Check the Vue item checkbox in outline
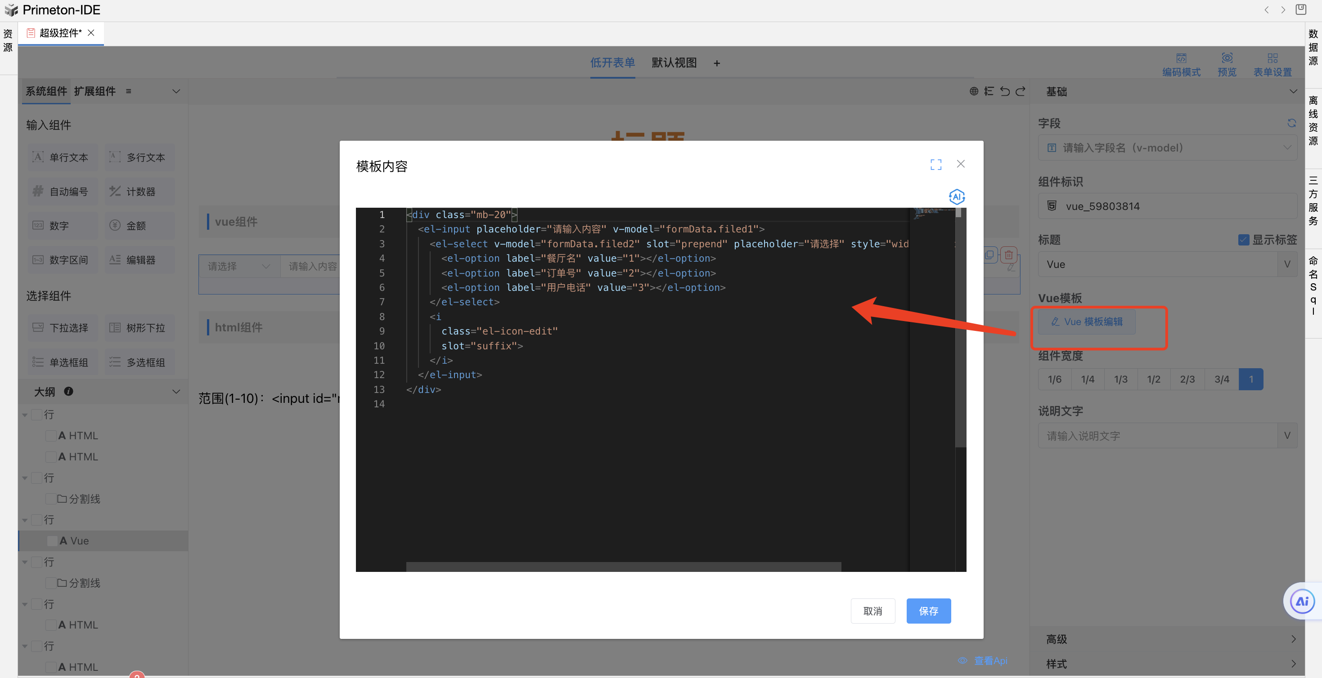1322x678 pixels. click(52, 540)
